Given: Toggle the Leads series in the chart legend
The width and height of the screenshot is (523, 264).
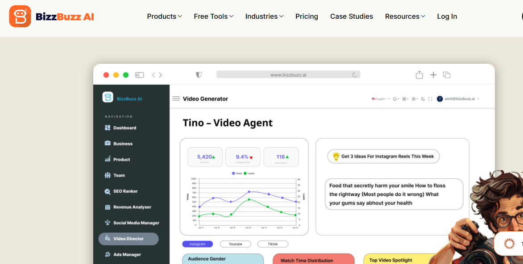Looking at the screenshot, I should [249, 173].
